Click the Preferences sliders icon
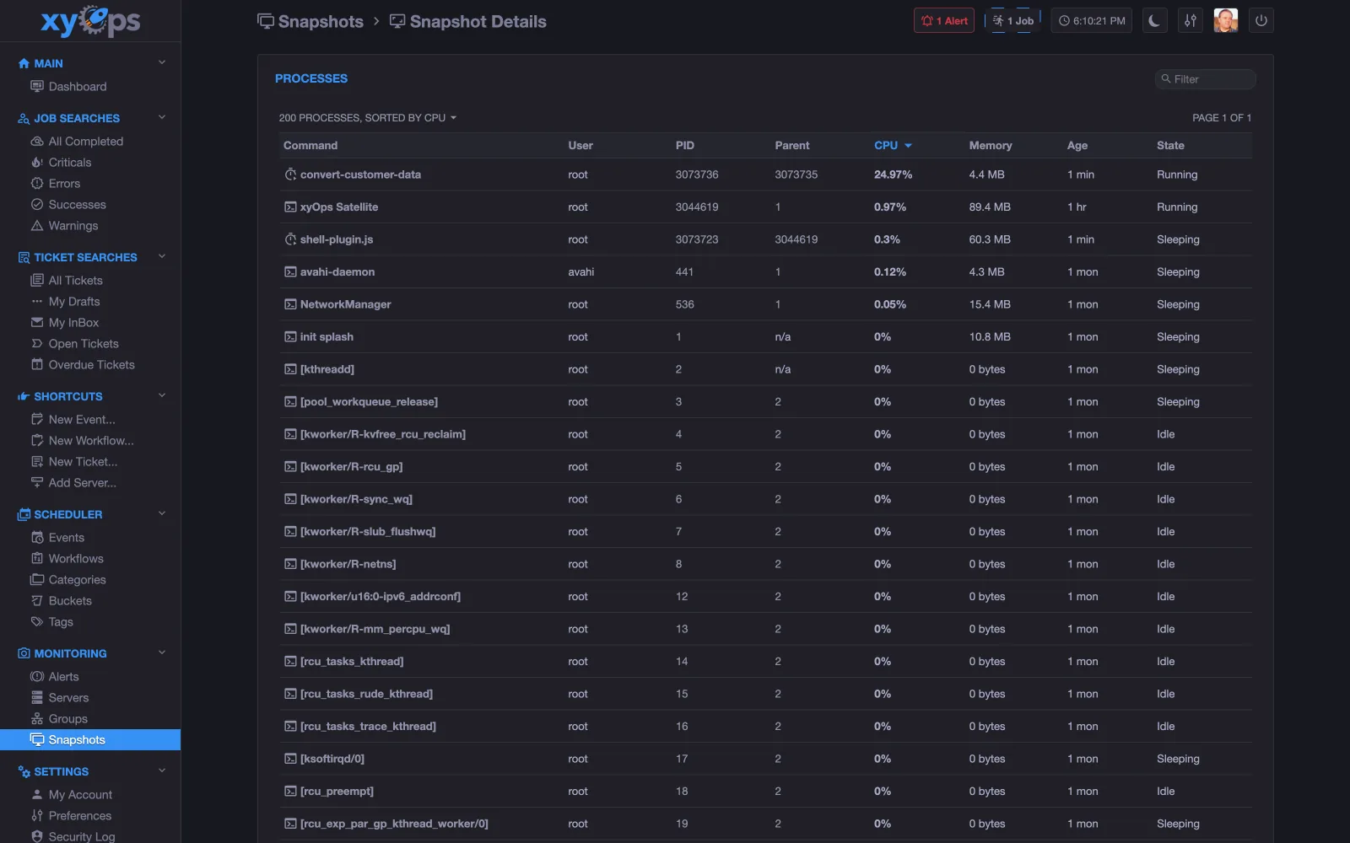The width and height of the screenshot is (1350, 843). [37, 815]
